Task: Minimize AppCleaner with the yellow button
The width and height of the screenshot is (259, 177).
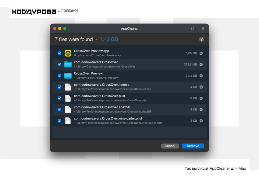Action: pyautogui.click(x=60, y=29)
